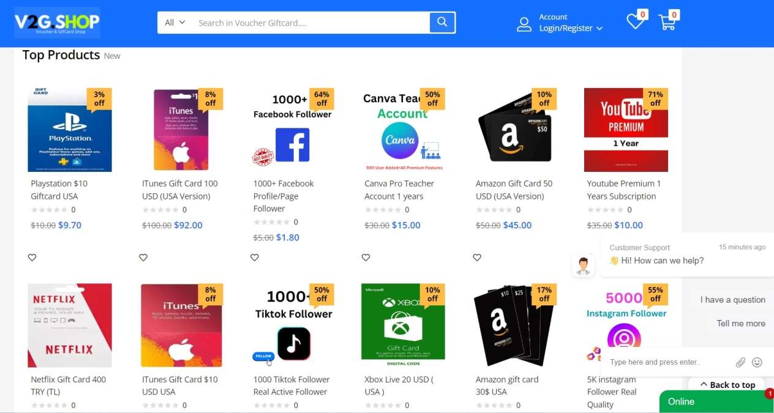This screenshot has width=774, height=413.
Task: Click the Top Products heading
Action: [61, 55]
